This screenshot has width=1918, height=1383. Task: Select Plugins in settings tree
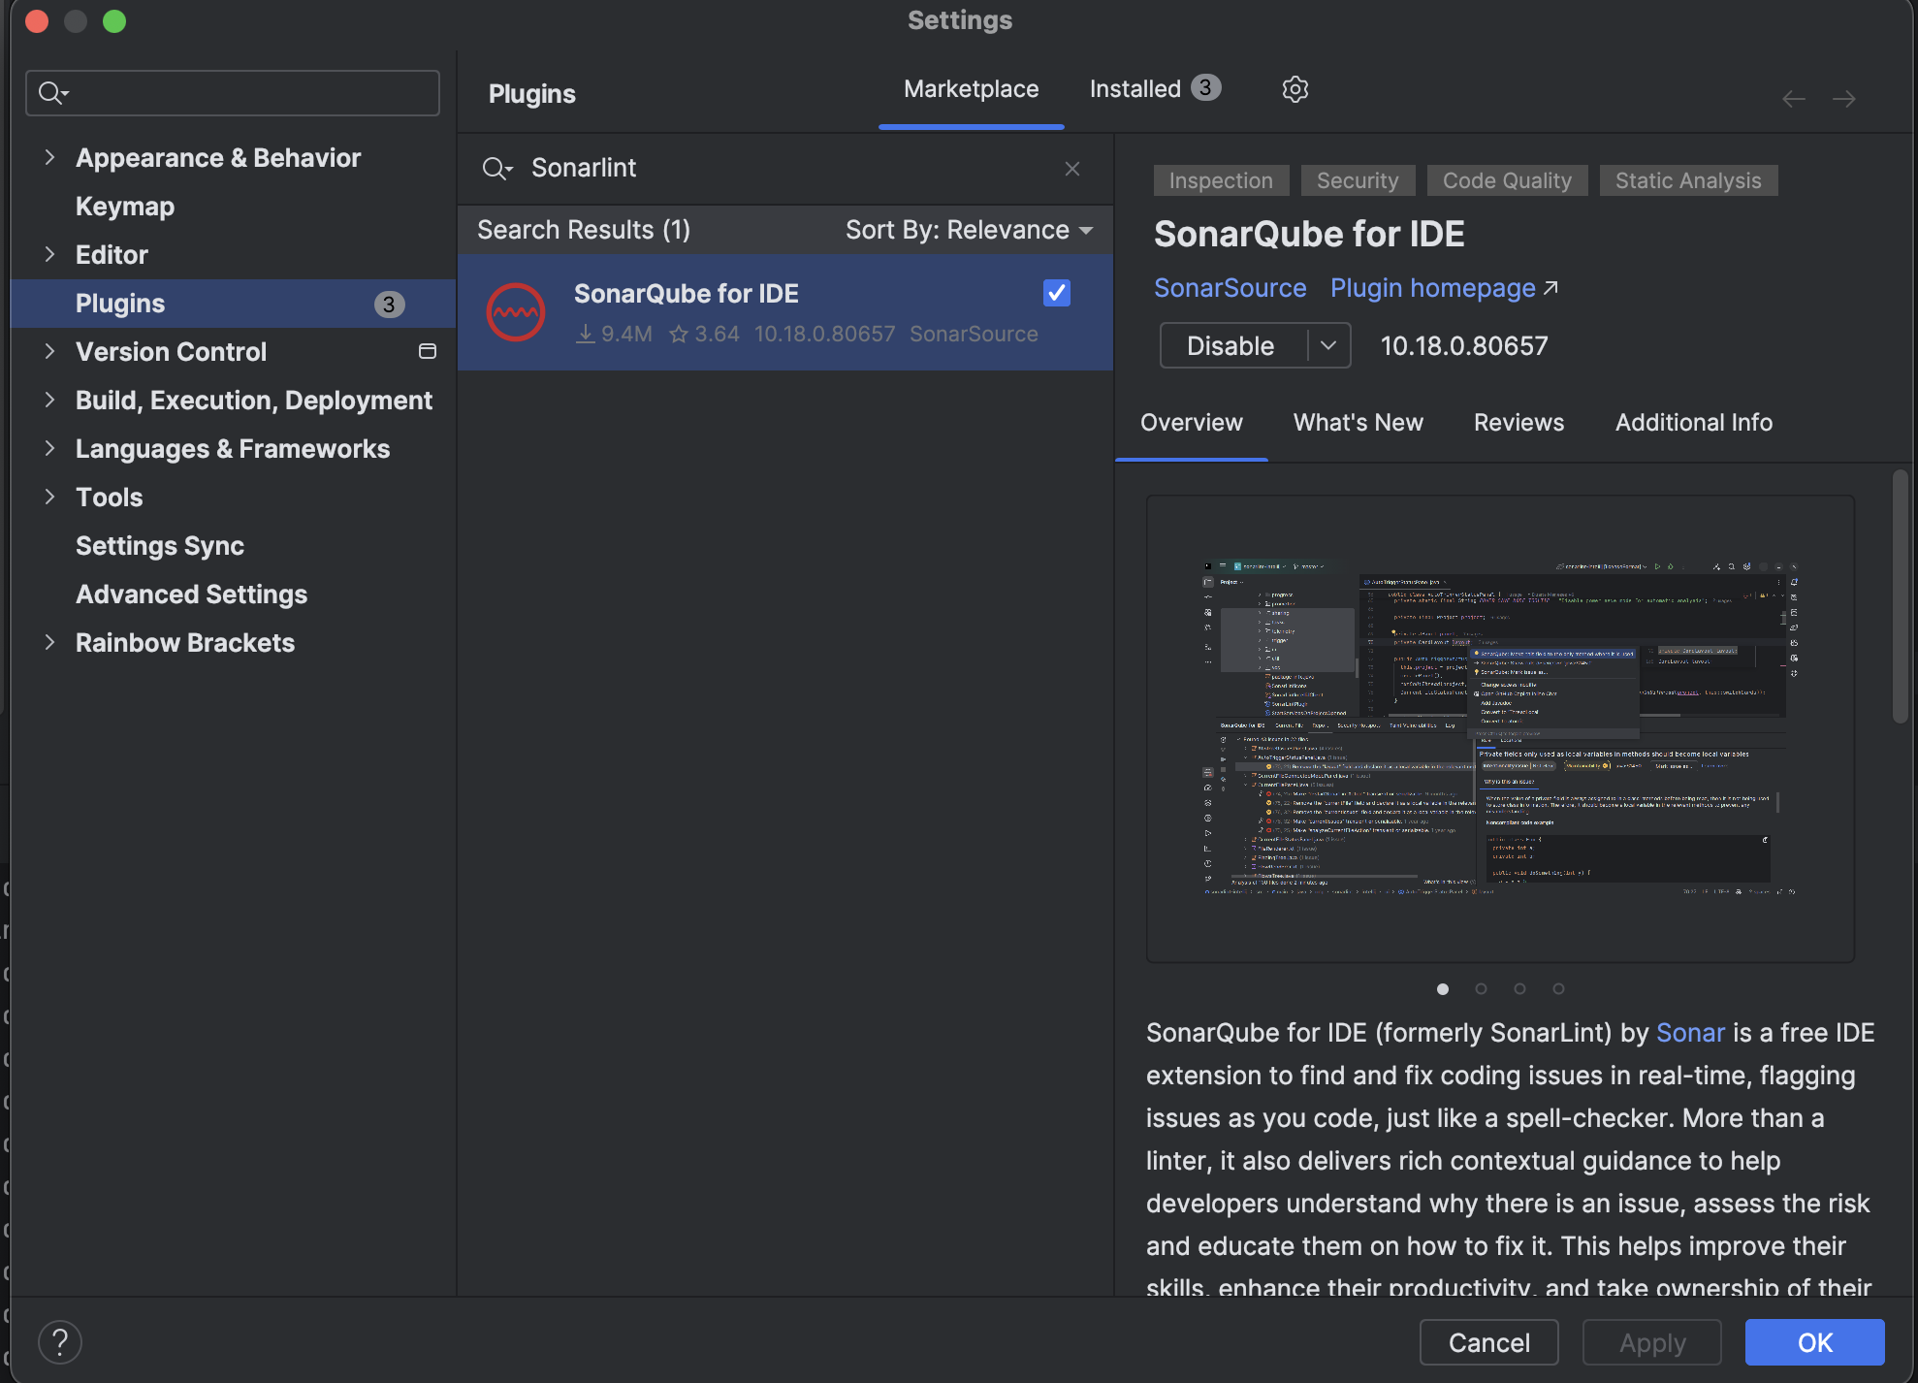pyautogui.click(x=233, y=304)
